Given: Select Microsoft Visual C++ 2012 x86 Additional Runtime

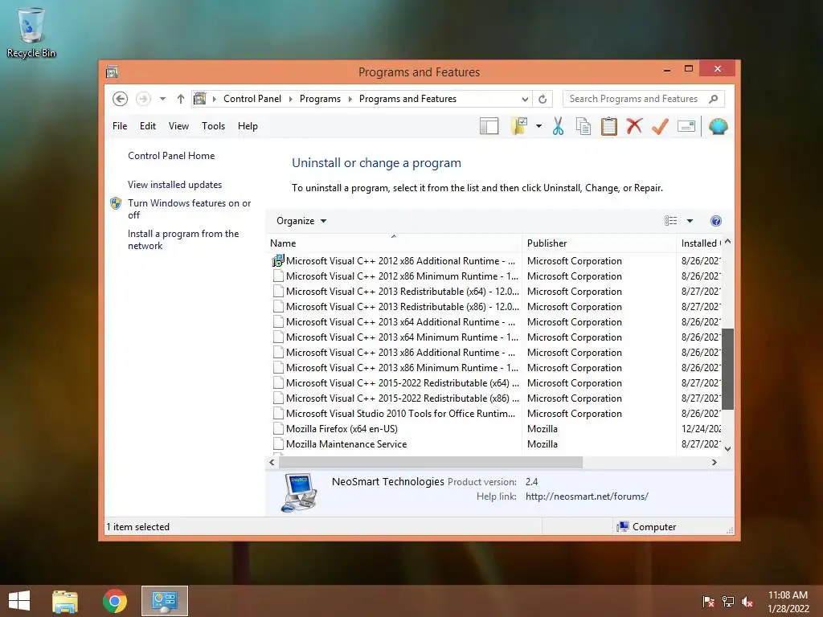Looking at the screenshot, I should click(x=394, y=261).
